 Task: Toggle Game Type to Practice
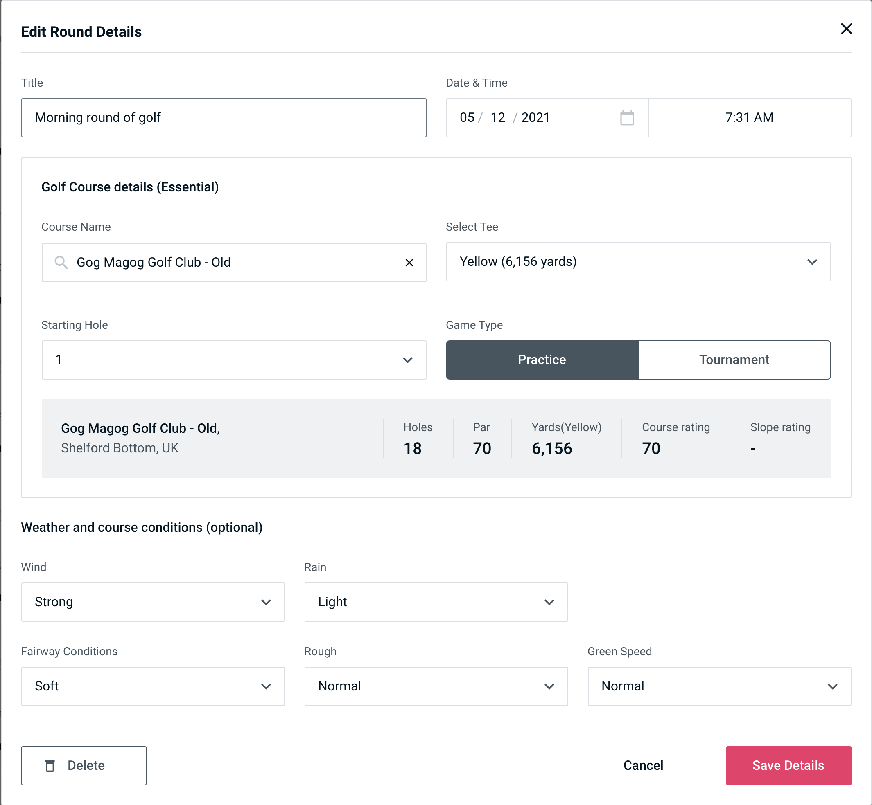(542, 360)
